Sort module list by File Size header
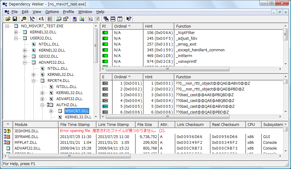The width and height of the screenshot is (291, 169). [x=145, y=124]
